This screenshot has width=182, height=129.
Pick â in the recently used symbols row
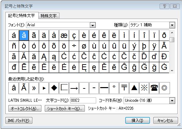point(14,88)
